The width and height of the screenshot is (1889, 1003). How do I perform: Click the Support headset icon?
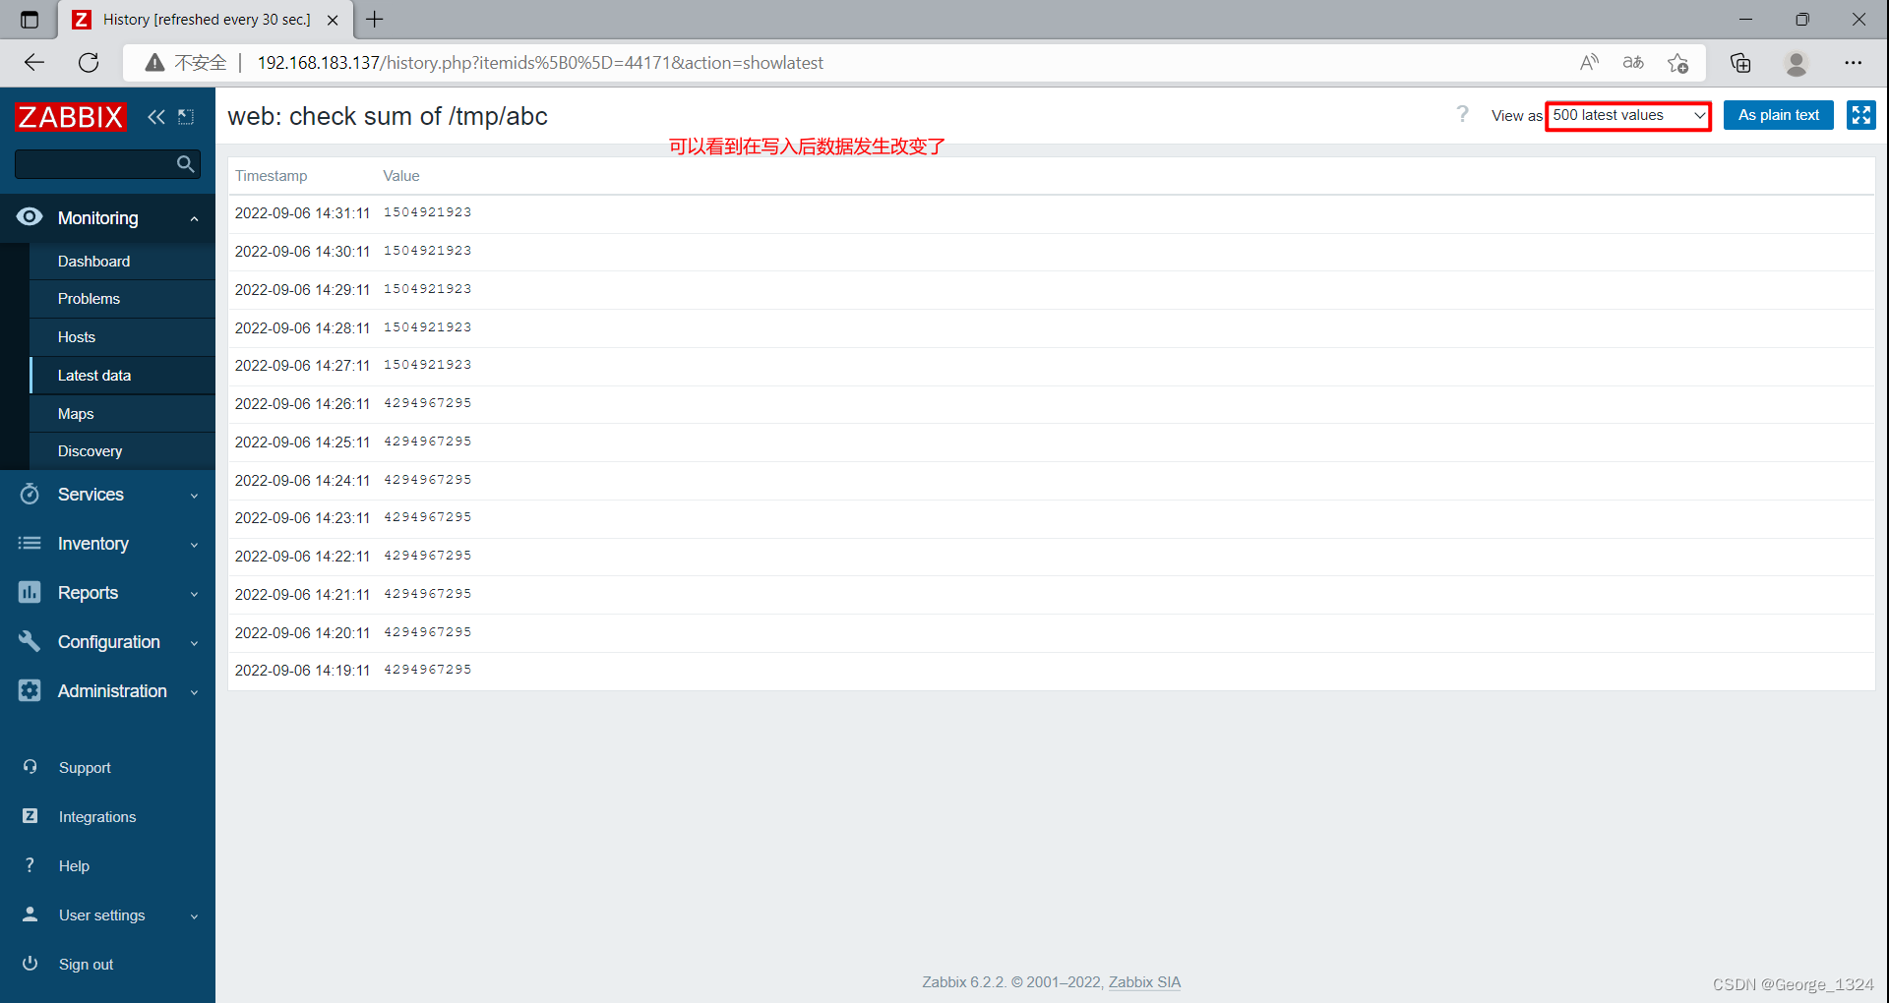tap(30, 767)
